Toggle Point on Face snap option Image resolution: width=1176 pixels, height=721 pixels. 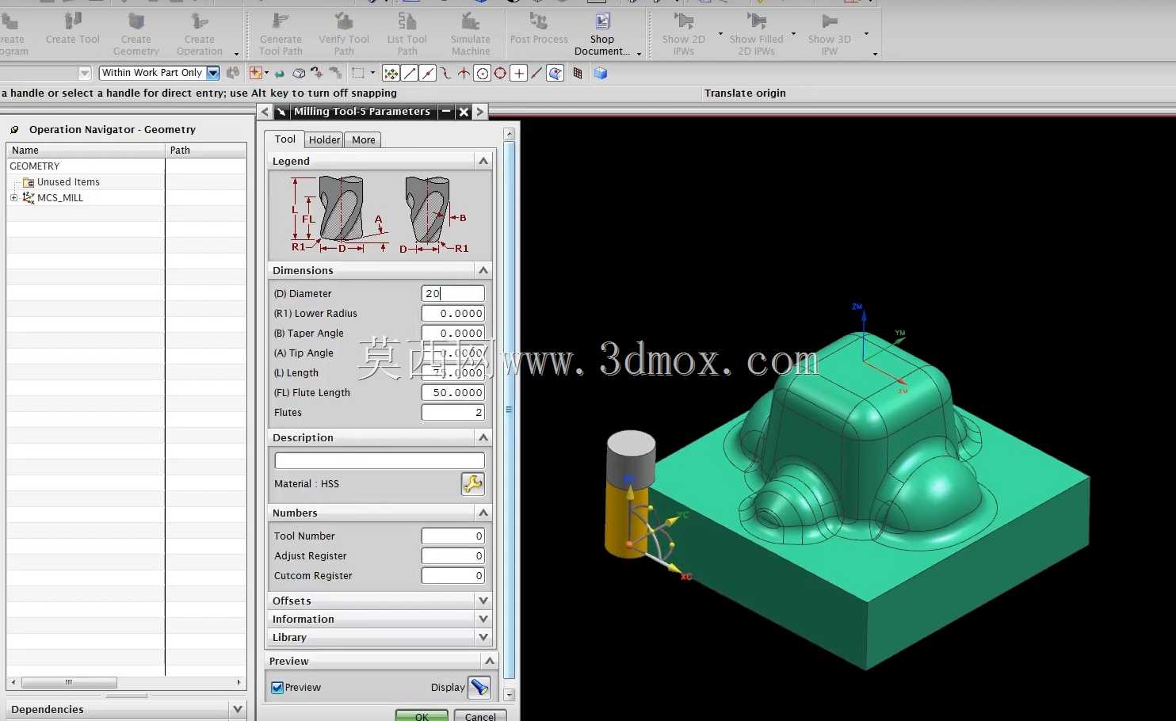coord(556,74)
